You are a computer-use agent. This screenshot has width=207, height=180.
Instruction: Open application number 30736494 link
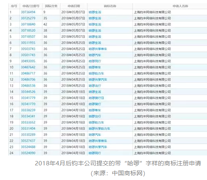pos(28,12)
